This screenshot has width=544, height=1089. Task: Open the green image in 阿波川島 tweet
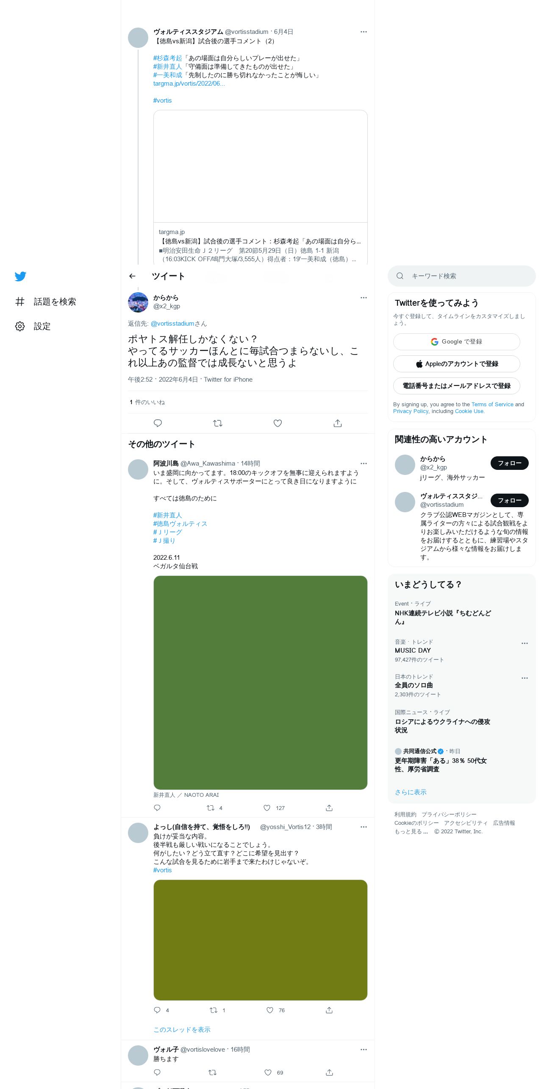pyautogui.click(x=261, y=683)
